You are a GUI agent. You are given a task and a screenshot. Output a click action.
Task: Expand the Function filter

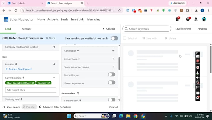pyautogui.click(x=54, y=64)
